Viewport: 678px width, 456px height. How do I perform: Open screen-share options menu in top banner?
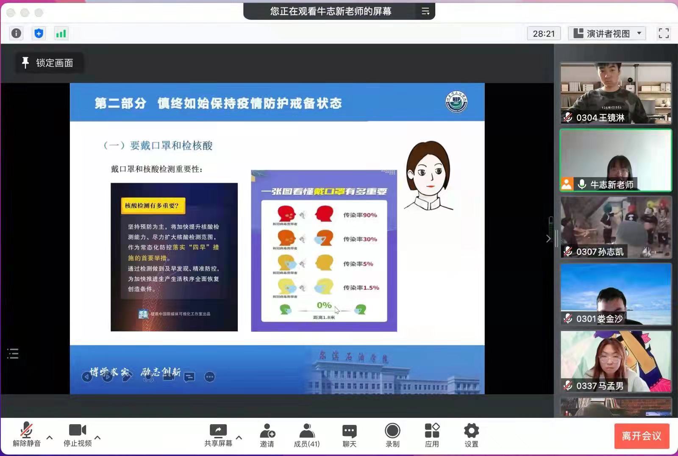[425, 11]
